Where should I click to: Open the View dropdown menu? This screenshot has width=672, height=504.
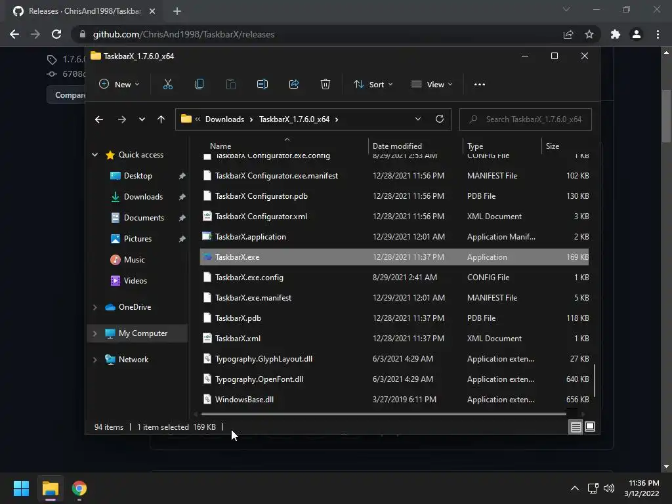[x=432, y=85]
